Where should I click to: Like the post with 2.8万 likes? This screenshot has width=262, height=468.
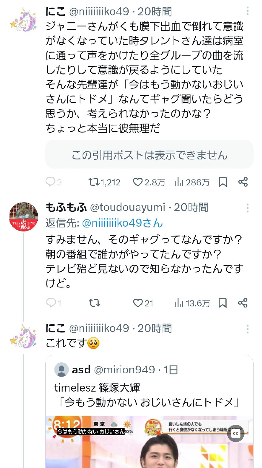(137, 182)
